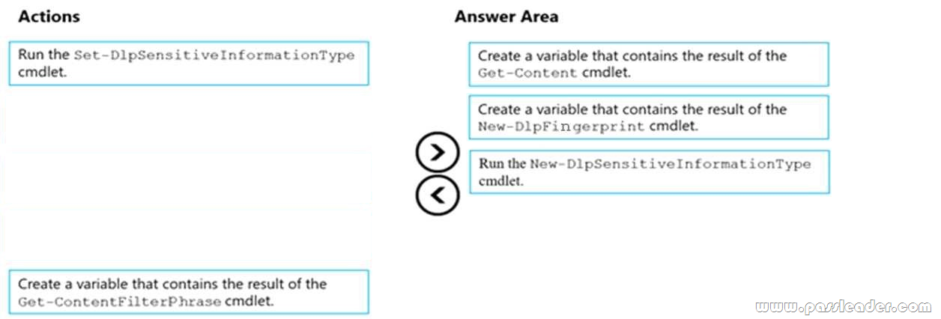Select the Get-ContentFilterPhrase variable action box
This screenshot has height=319, width=941.
pos(189,292)
